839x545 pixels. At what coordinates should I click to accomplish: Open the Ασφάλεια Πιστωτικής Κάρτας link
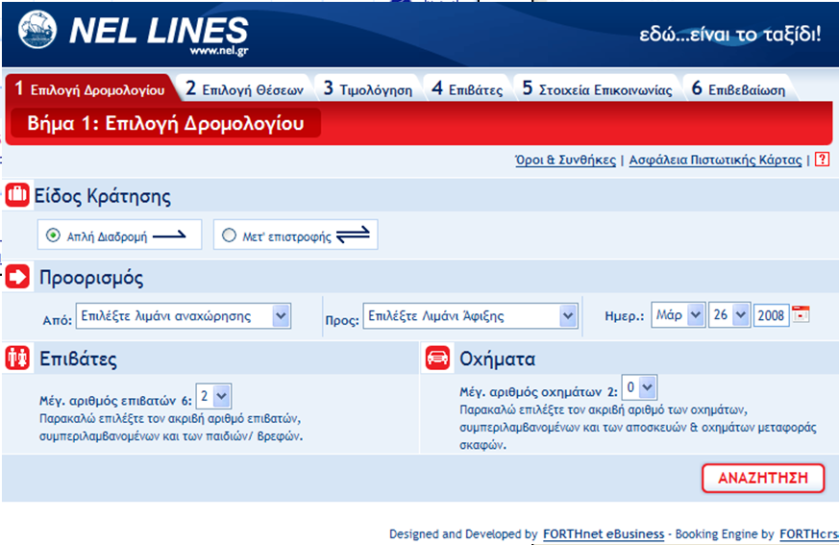pos(715,161)
